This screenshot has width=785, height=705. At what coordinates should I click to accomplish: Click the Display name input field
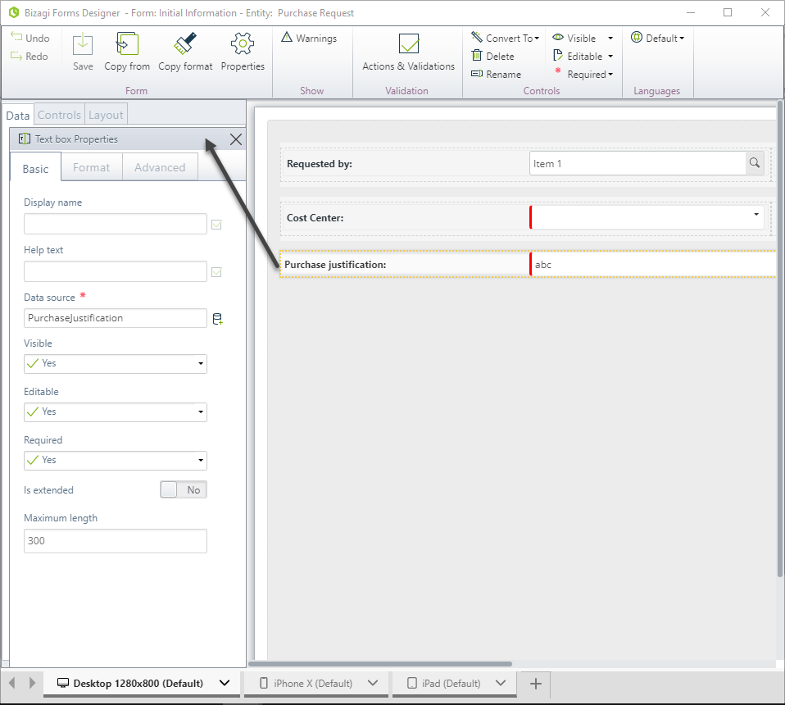tap(116, 224)
